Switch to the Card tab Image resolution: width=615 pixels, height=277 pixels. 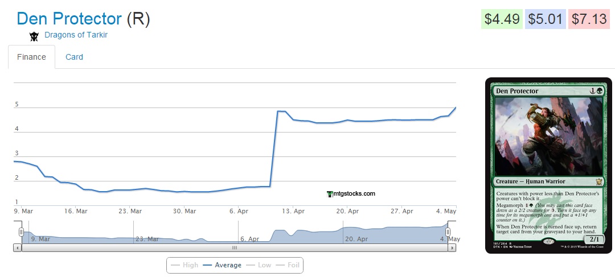pos(74,57)
